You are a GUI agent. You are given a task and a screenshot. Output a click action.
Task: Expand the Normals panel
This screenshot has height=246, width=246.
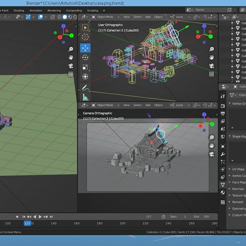click(230, 189)
